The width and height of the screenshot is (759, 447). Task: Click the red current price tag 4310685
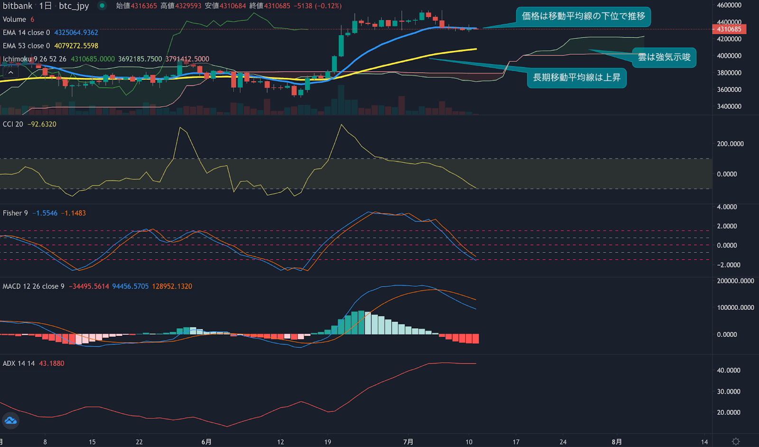(x=729, y=29)
